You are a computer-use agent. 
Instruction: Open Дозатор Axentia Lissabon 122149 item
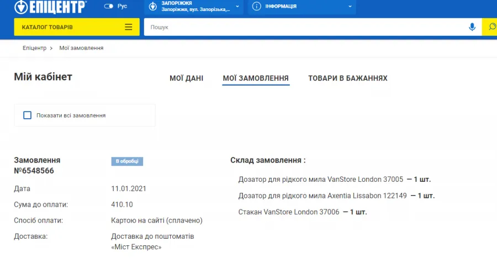[x=322, y=196]
